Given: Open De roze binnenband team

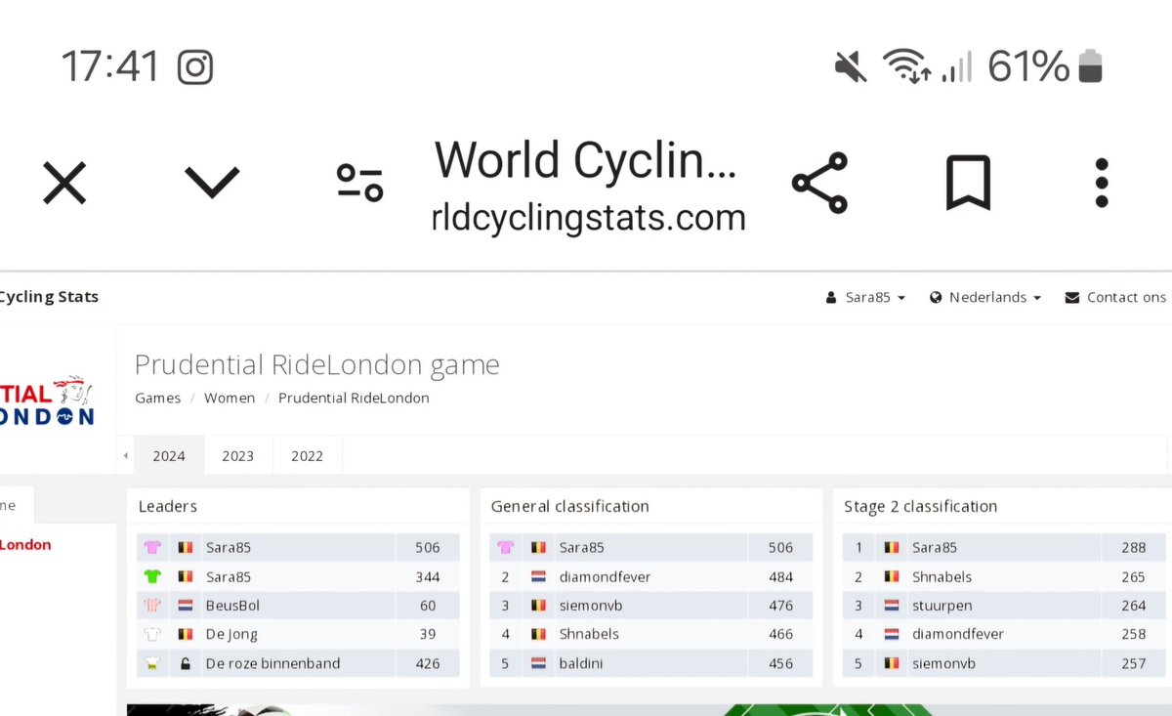Looking at the screenshot, I should tap(272, 663).
